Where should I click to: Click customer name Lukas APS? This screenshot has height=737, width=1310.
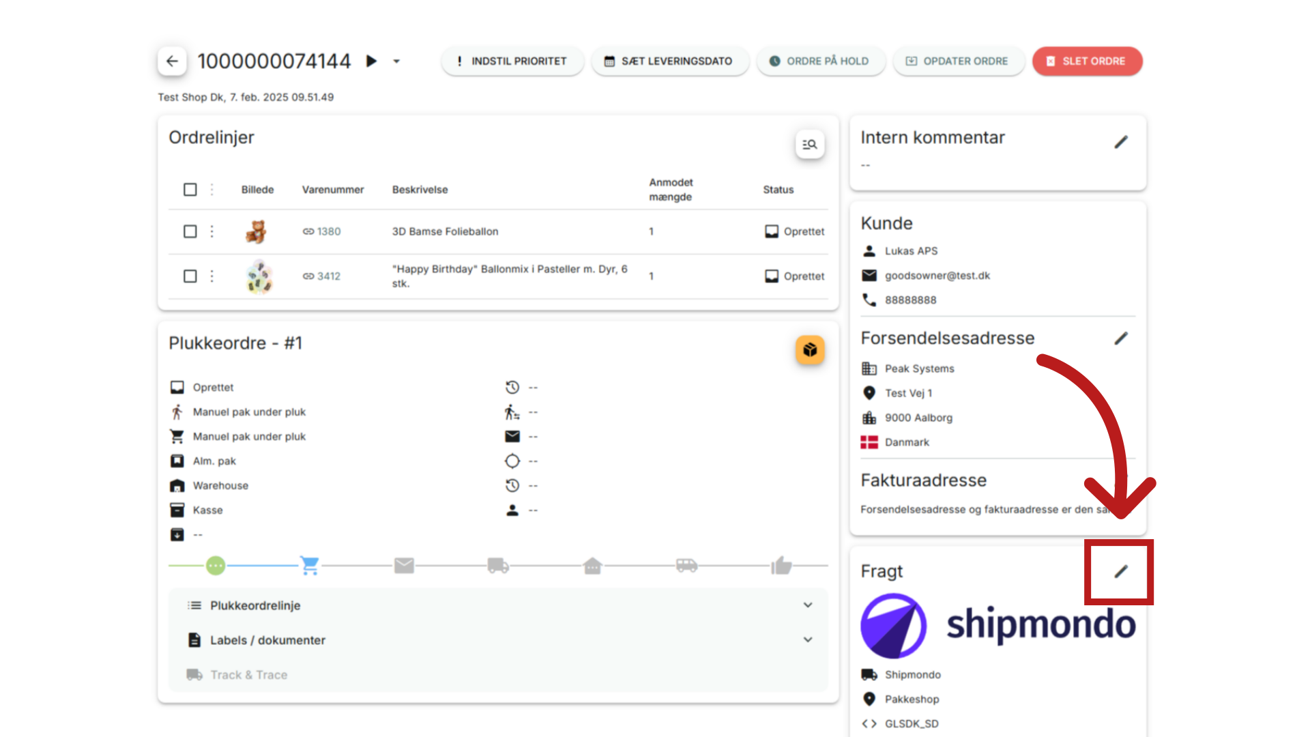coord(911,251)
